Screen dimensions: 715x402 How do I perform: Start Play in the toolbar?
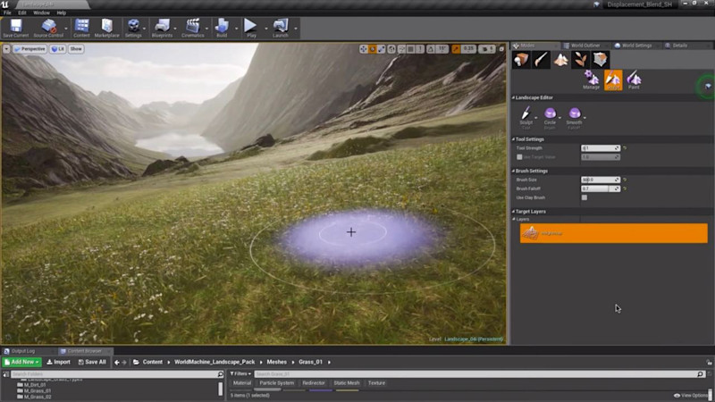[x=251, y=29]
